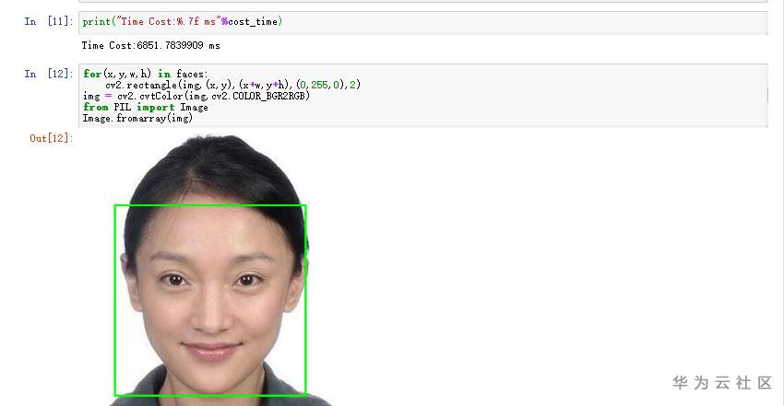The image size is (784, 406).
Task: Click the 'Time Cost:6851.7839909 ms' output text
Action: [150, 45]
